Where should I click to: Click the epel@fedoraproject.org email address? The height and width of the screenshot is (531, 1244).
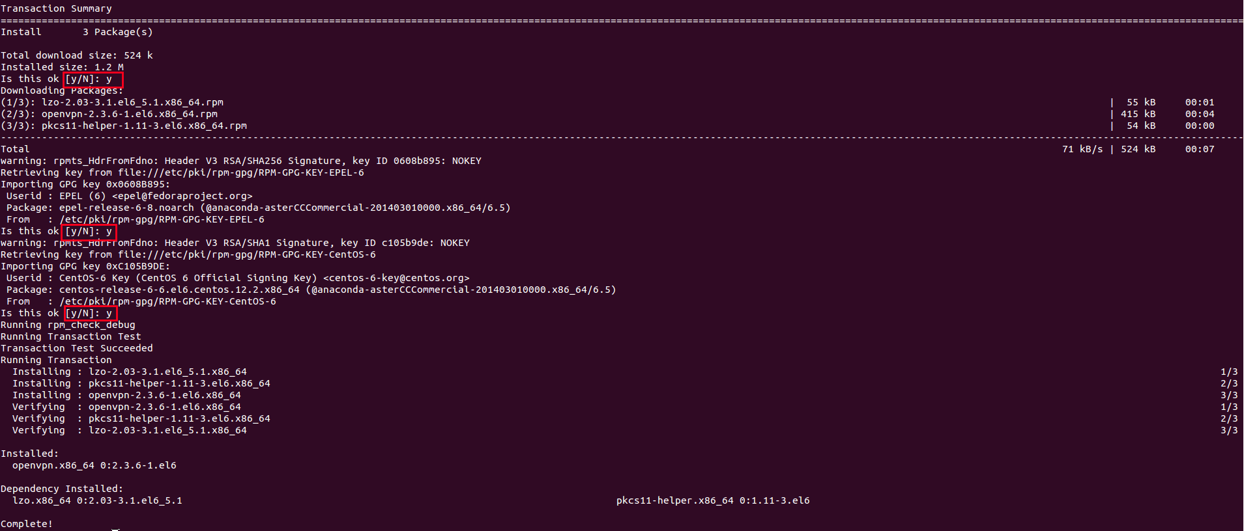click(182, 196)
